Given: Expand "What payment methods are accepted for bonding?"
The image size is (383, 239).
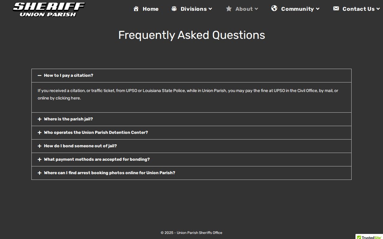Looking at the screenshot, I should pos(191,160).
